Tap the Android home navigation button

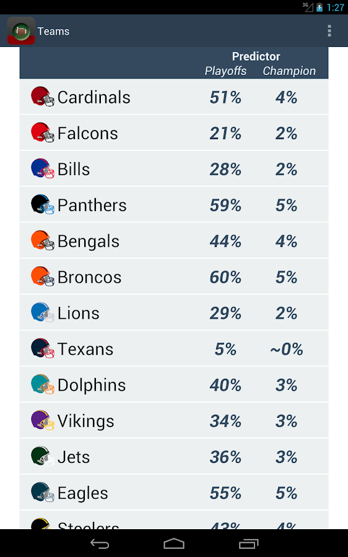(x=174, y=543)
